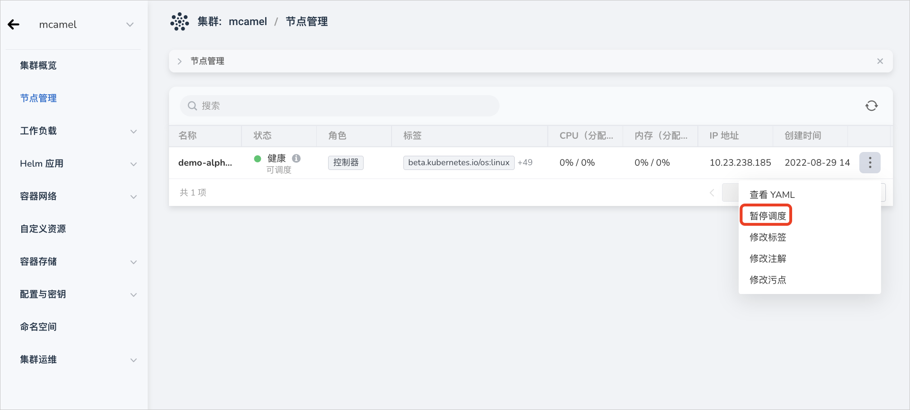Viewport: 910px width, 410px height.
Task: Expand the 工作负载 sidebar section
Action: pos(134,131)
